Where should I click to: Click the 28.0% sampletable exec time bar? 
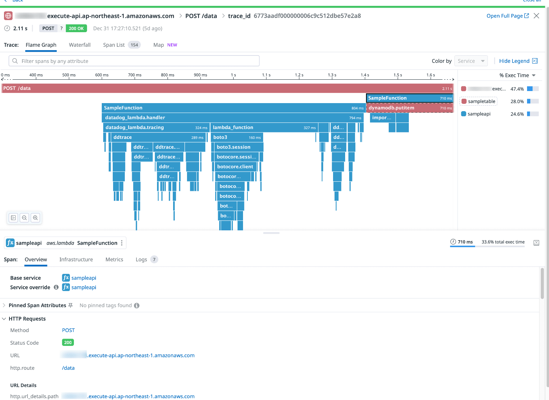point(533,101)
